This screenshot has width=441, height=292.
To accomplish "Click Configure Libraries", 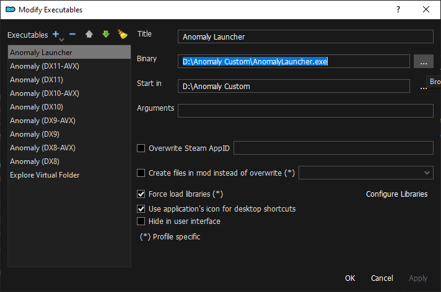I will [396, 194].
